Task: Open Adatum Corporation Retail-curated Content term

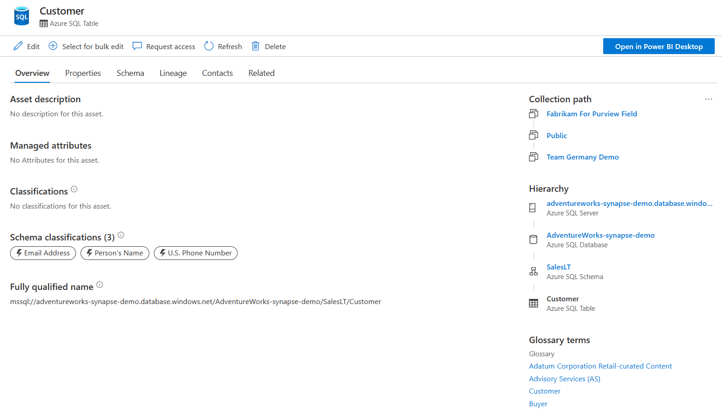Action: 600,366
